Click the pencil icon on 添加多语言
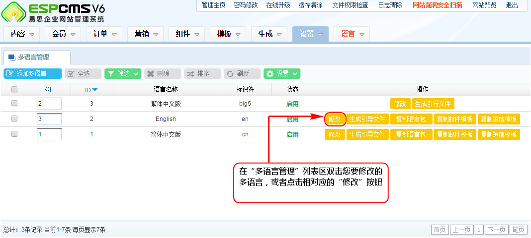The image size is (531, 238). click(9, 73)
